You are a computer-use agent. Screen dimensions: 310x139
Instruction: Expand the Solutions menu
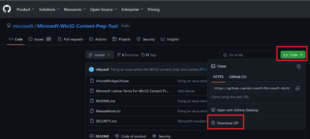click(49, 9)
